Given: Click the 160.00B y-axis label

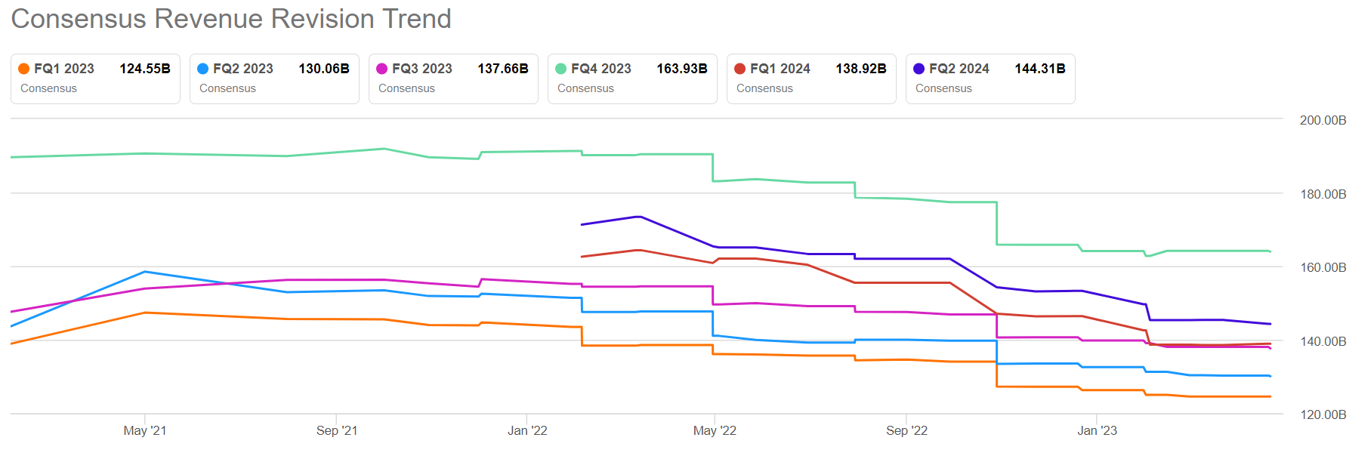Looking at the screenshot, I should [1323, 267].
